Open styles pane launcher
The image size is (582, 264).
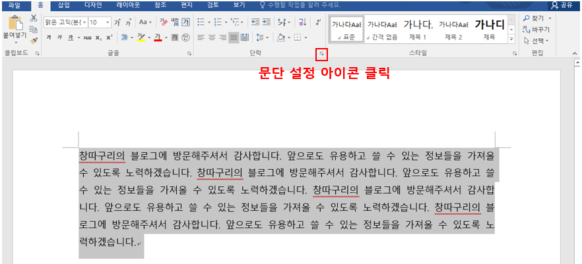515,54
